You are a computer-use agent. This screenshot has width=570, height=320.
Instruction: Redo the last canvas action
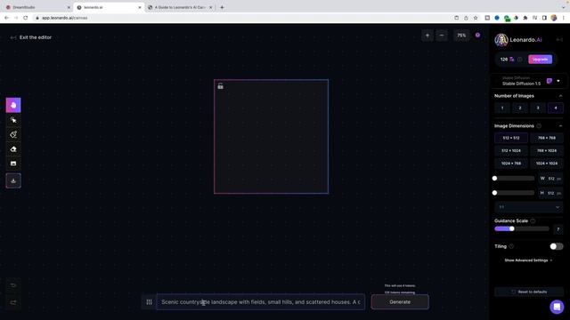(x=13, y=302)
